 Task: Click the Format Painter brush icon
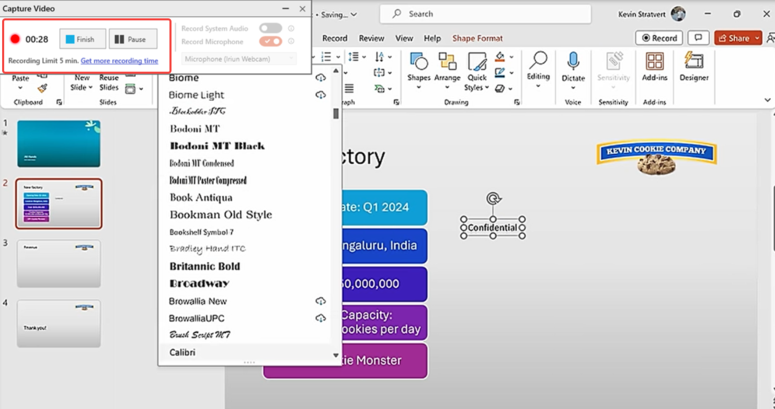click(42, 88)
